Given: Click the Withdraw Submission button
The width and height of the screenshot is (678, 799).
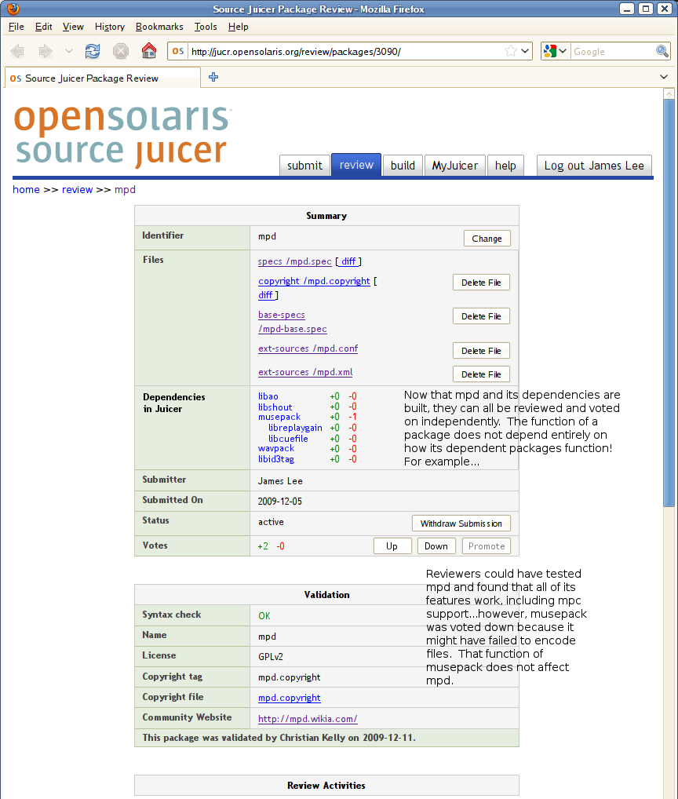Looking at the screenshot, I should click(461, 524).
